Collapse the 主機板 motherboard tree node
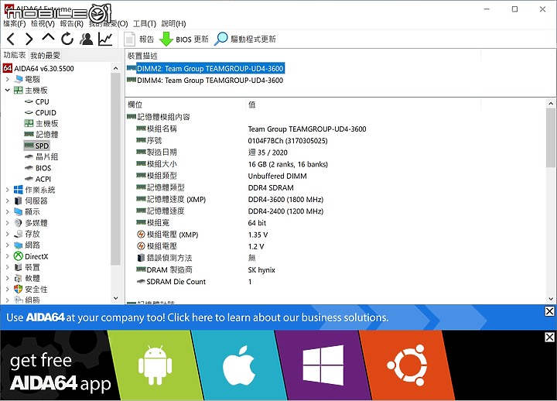 8,91
